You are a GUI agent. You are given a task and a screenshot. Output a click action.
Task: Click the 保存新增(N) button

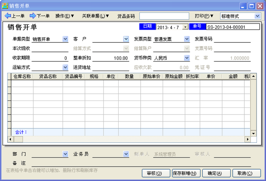[186, 173]
